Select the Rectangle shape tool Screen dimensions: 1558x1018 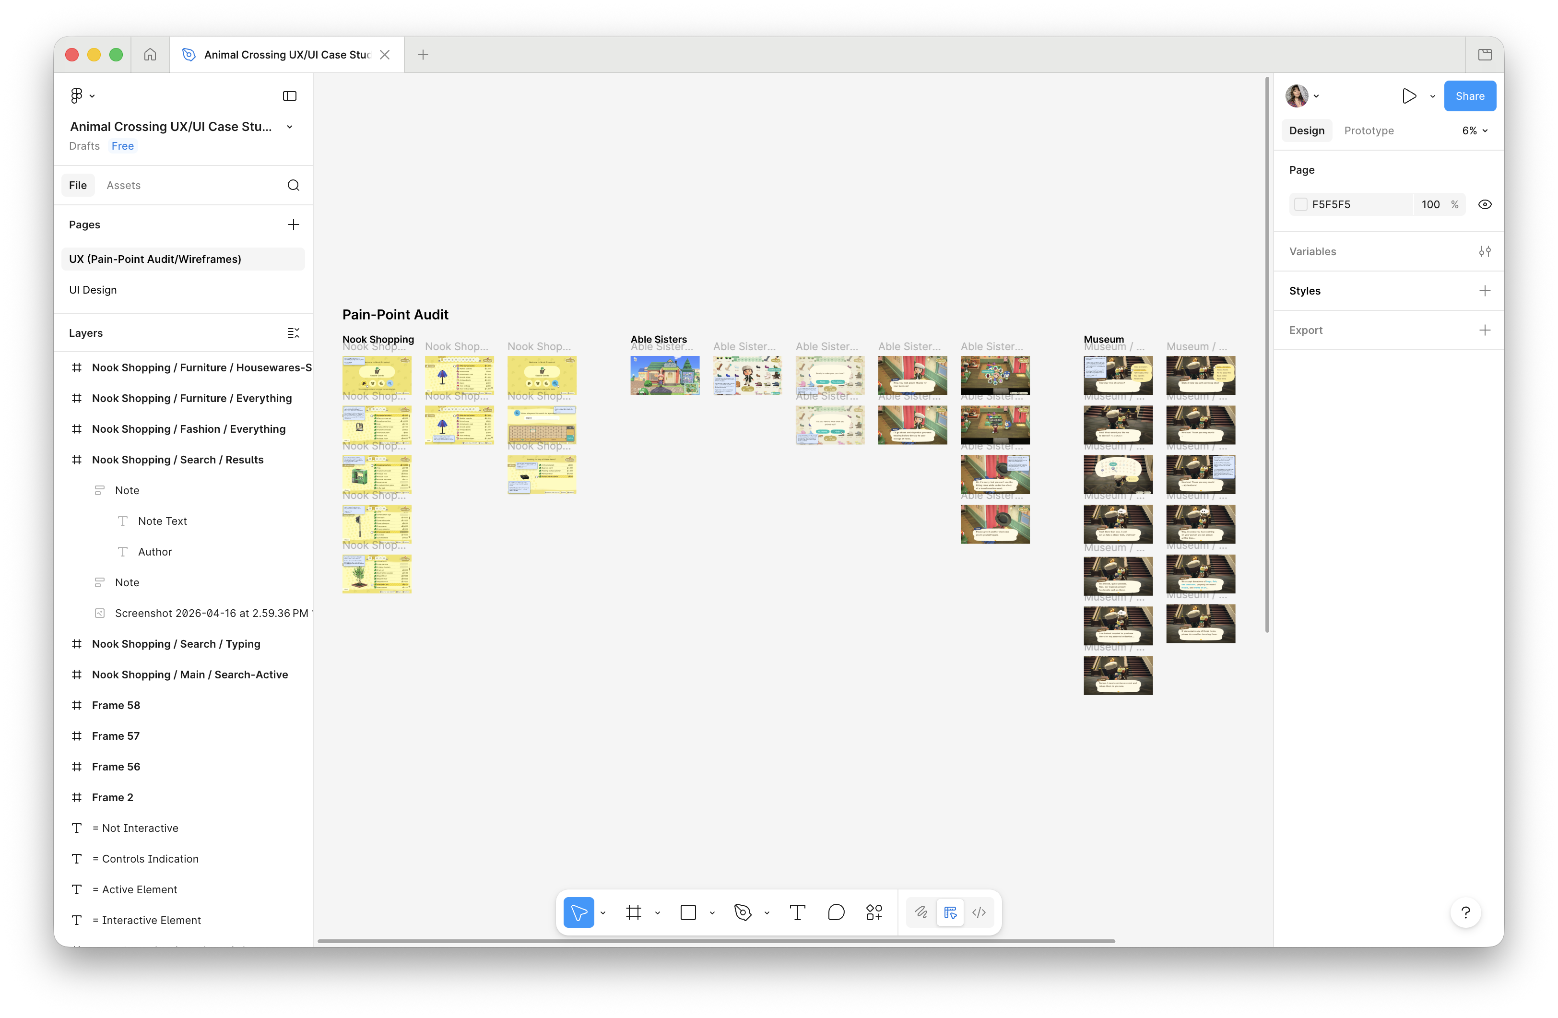(x=688, y=912)
